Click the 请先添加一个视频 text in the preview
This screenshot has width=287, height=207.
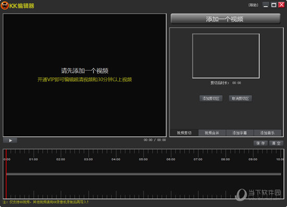[85, 71]
